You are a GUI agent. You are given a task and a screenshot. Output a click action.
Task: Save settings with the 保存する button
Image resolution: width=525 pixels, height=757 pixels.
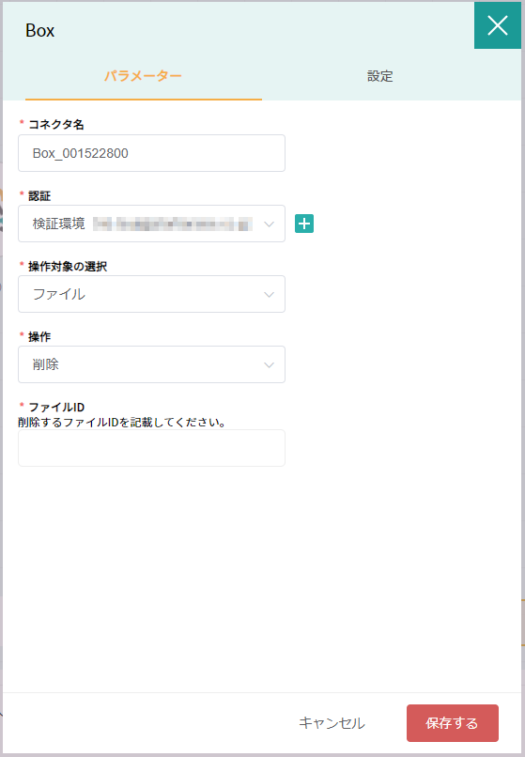pos(453,723)
